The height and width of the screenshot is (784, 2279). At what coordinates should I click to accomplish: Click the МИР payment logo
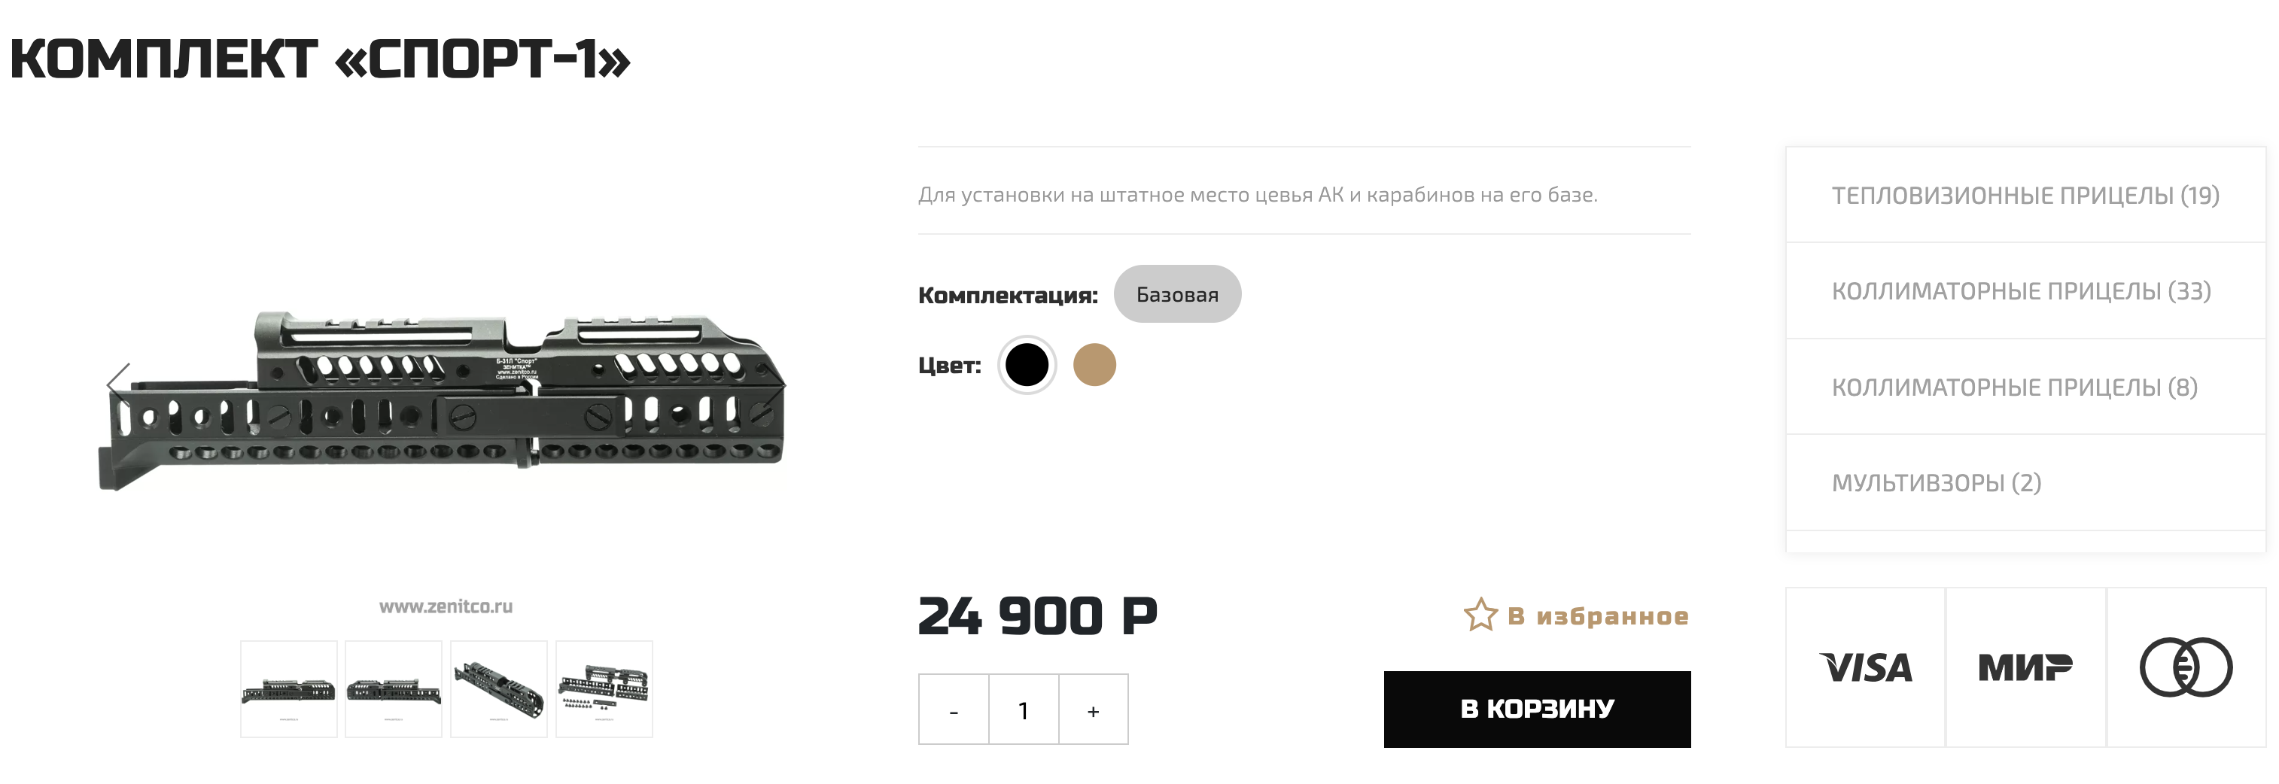[2025, 668]
